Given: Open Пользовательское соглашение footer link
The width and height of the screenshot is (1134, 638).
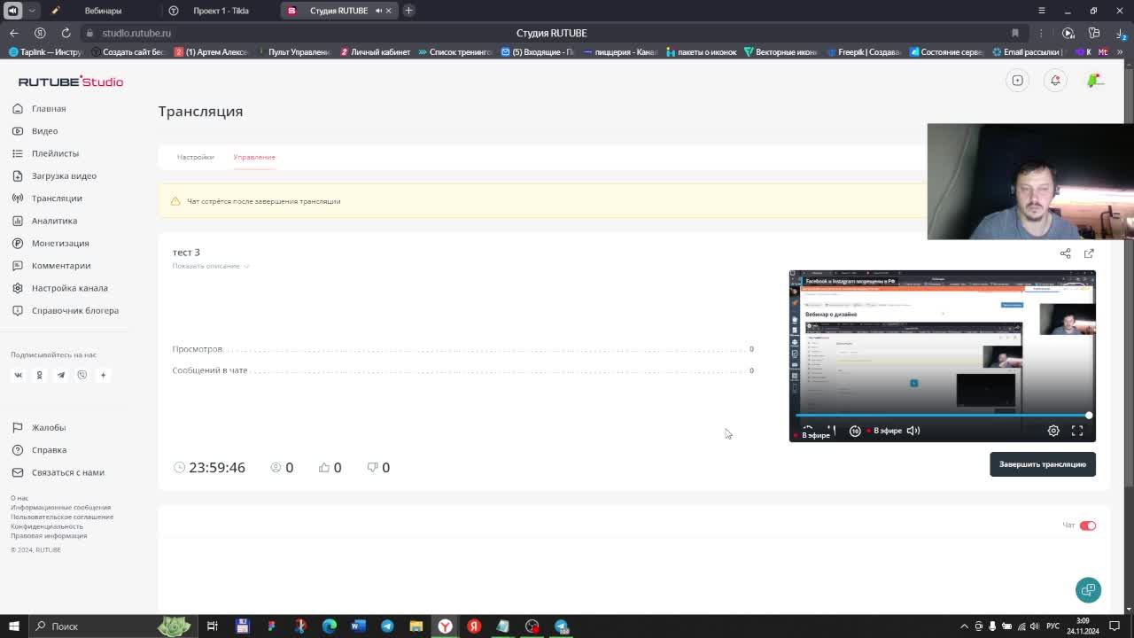Looking at the screenshot, I should click(62, 517).
